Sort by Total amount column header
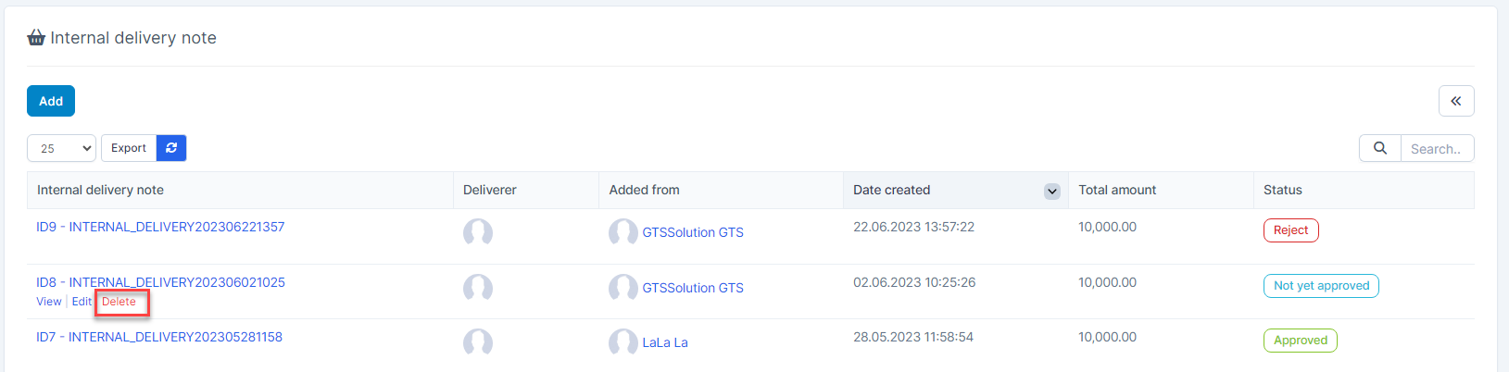This screenshot has height=372, width=1509. pos(1117,190)
